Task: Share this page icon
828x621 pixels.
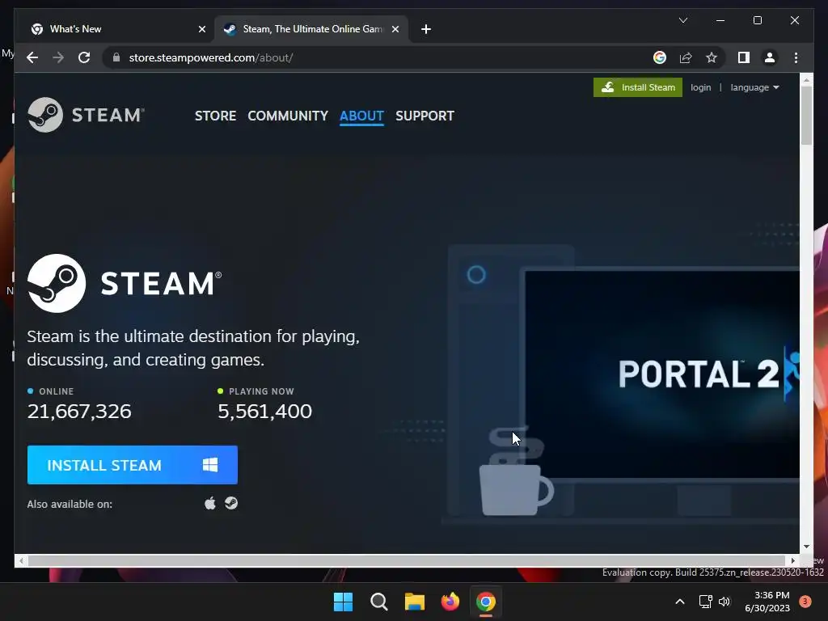Action: point(686,57)
